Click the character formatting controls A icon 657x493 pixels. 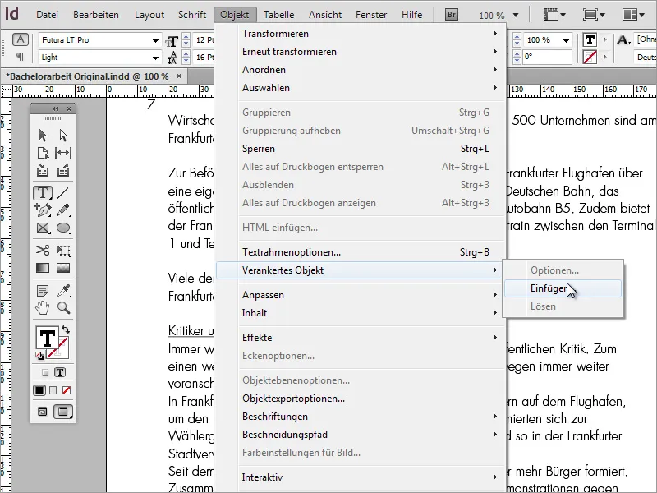20,39
